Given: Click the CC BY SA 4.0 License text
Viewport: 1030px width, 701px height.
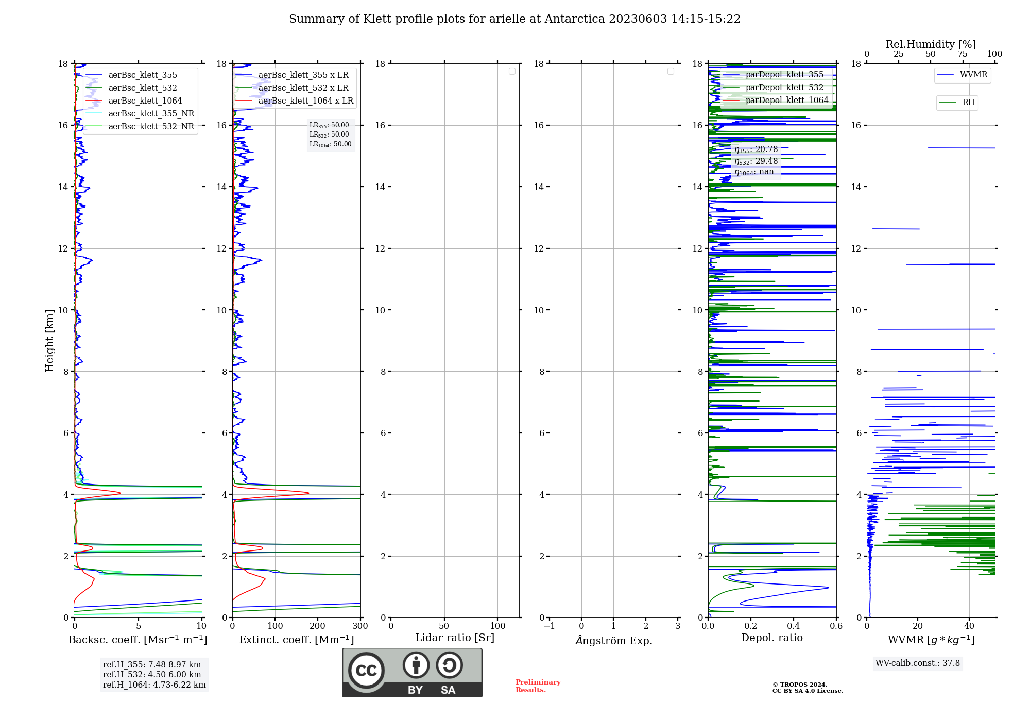Looking at the screenshot, I should point(808,691).
